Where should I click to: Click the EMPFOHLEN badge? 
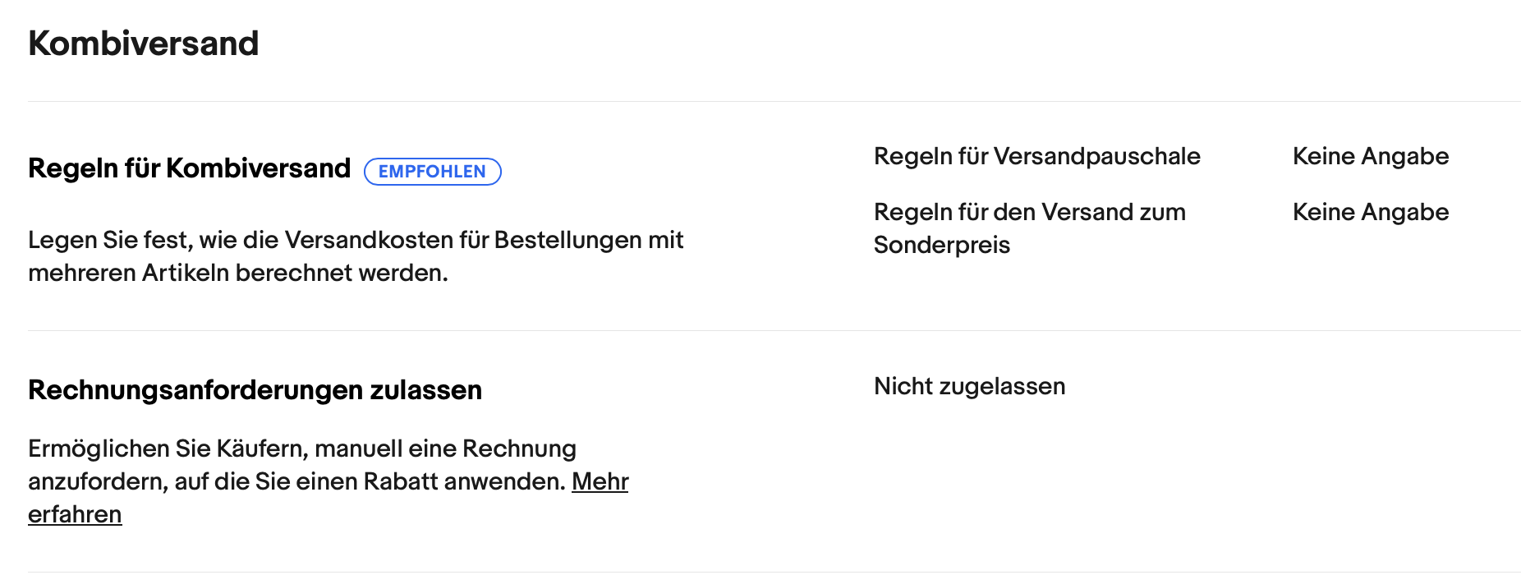pos(432,172)
